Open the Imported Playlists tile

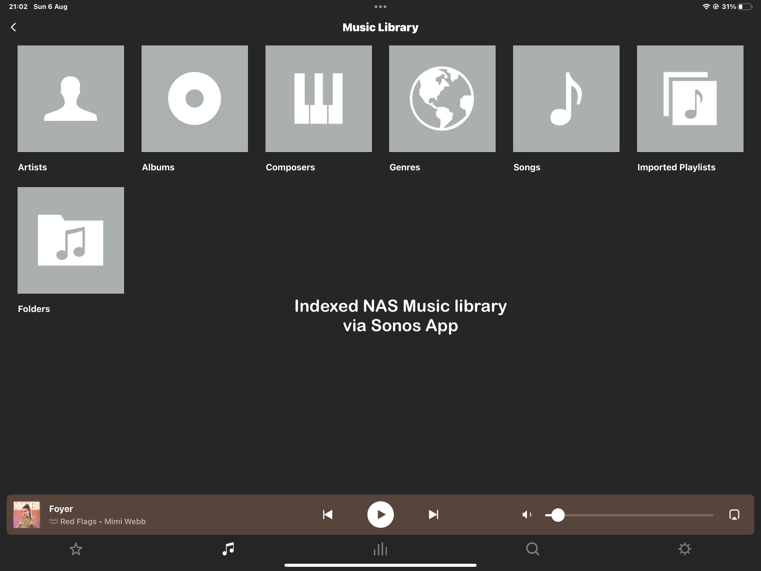[x=690, y=98]
